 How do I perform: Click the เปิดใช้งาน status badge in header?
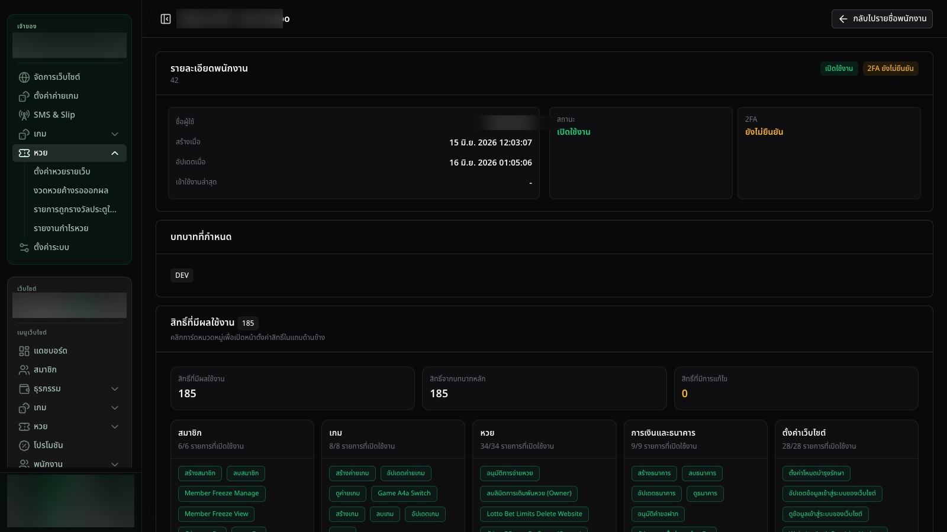point(839,69)
